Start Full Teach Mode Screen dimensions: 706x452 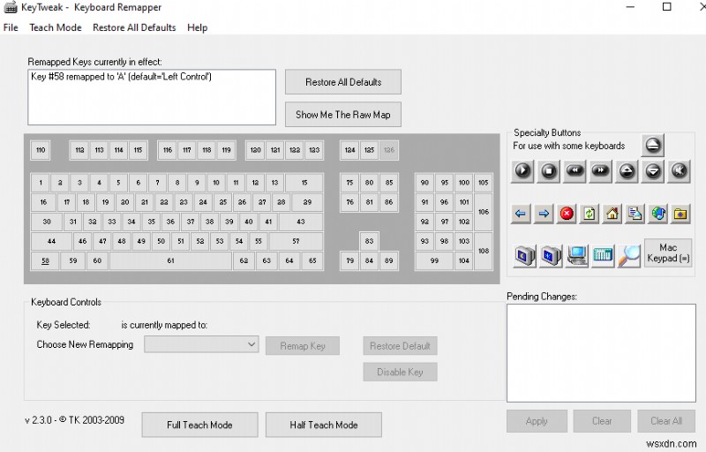coord(200,425)
